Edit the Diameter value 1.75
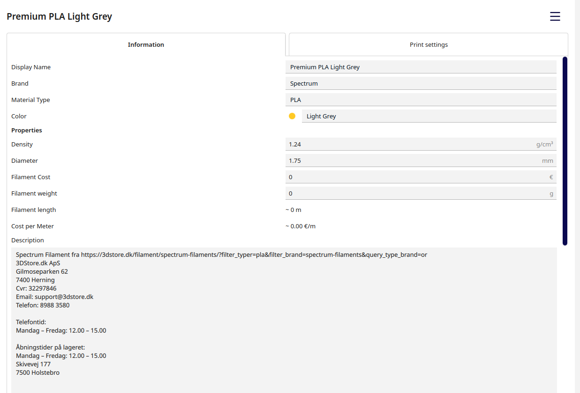Image resolution: width=580 pixels, height=393 pixels. (x=421, y=160)
